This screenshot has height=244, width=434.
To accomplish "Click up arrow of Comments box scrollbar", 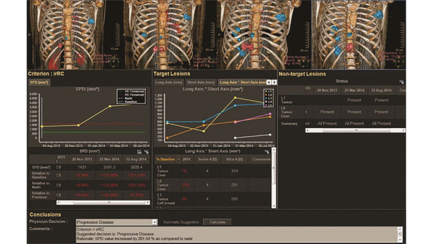I will (400, 229).
